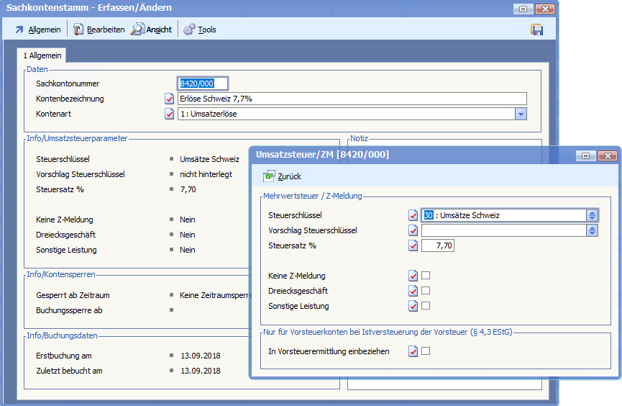Tick the Dreiecksgeschäft checkbox
622x406 pixels.
coord(426,291)
